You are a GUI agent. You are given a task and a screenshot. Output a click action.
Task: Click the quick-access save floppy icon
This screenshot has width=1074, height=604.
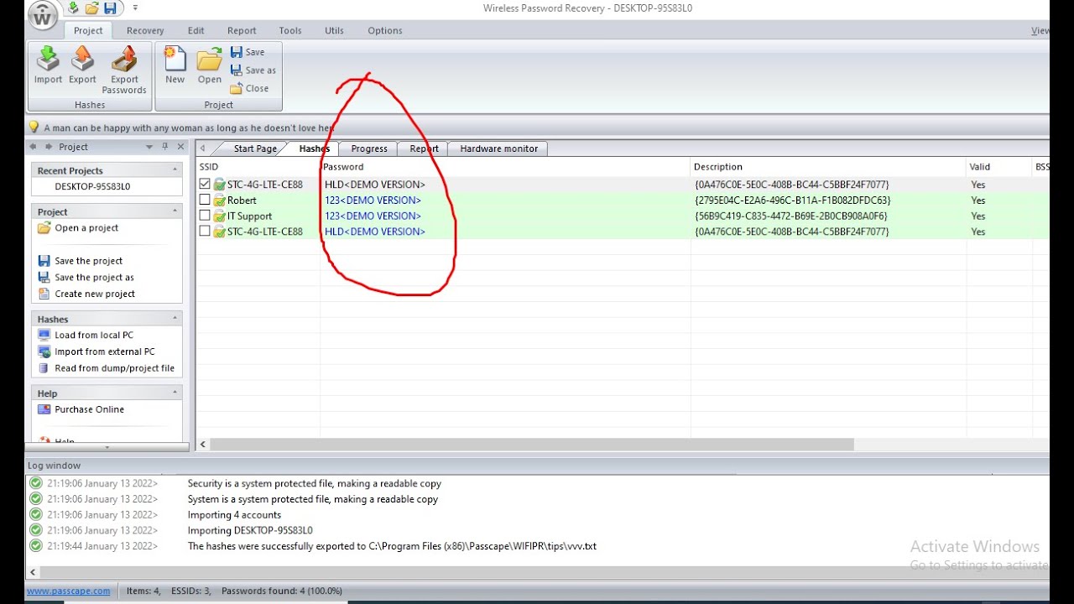point(111,8)
